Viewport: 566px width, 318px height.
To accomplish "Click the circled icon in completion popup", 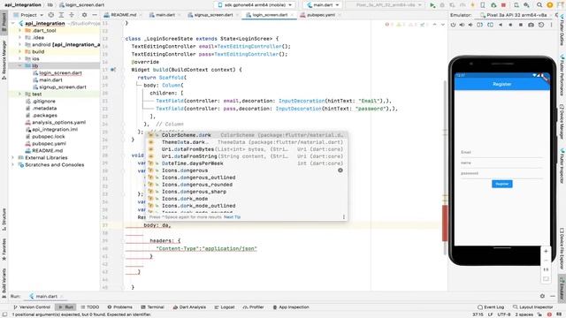I will (x=340, y=170).
